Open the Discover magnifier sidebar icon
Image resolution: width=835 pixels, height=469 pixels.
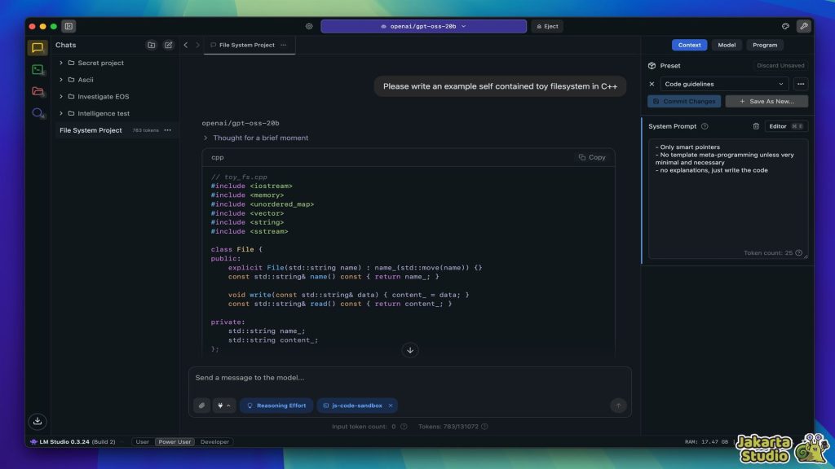pyautogui.click(x=38, y=113)
